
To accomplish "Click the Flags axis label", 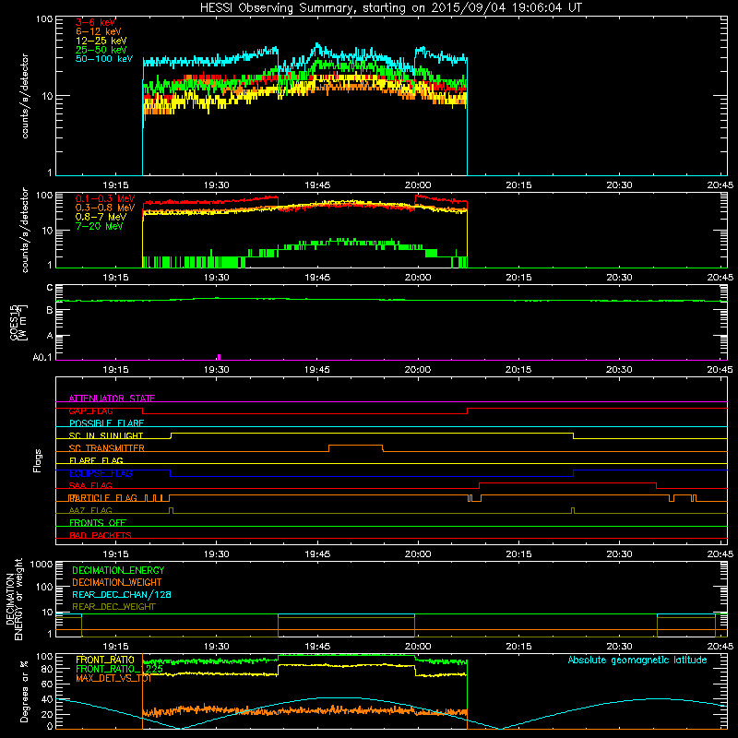I will pyautogui.click(x=38, y=460).
